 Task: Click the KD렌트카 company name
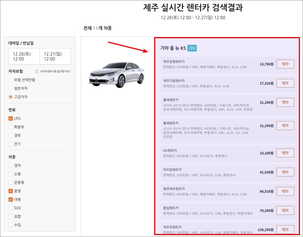[170, 150]
